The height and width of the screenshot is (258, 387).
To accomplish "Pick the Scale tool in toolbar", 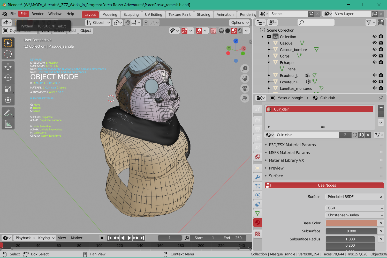I will [8, 89].
